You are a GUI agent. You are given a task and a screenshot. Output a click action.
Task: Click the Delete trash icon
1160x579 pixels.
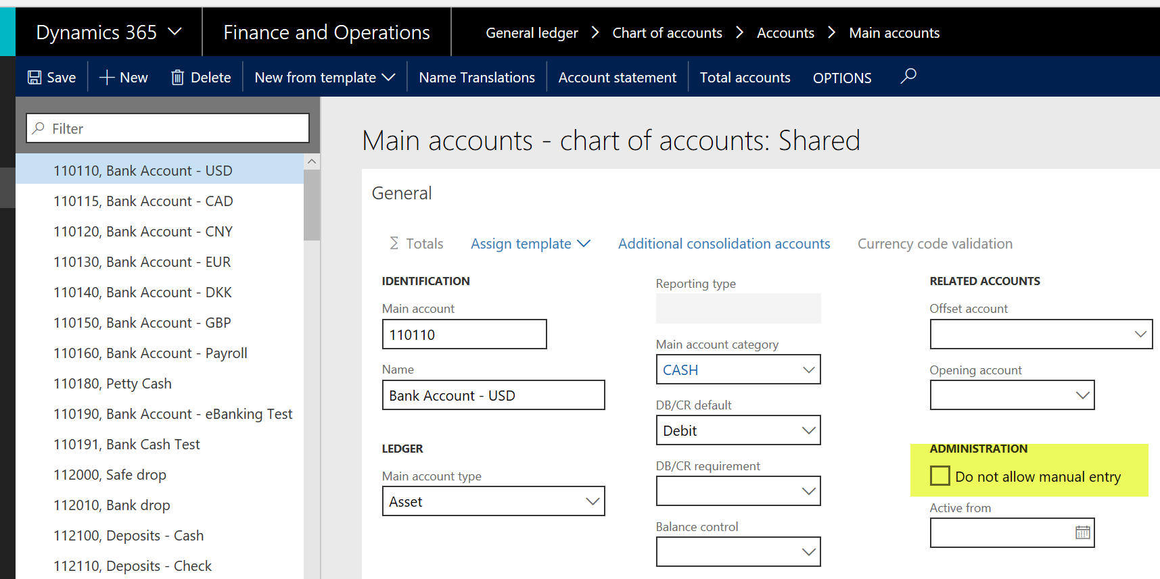click(177, 78)
